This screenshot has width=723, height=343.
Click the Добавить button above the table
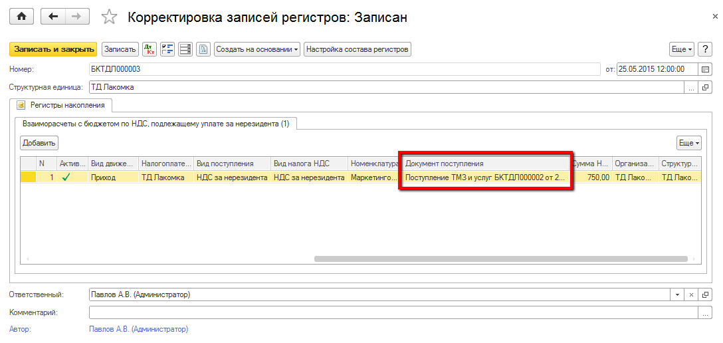[x=39, y=143]
